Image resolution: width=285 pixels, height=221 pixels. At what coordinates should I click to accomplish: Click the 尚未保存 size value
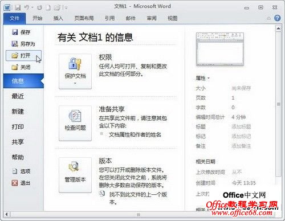[x=241, y=88]
